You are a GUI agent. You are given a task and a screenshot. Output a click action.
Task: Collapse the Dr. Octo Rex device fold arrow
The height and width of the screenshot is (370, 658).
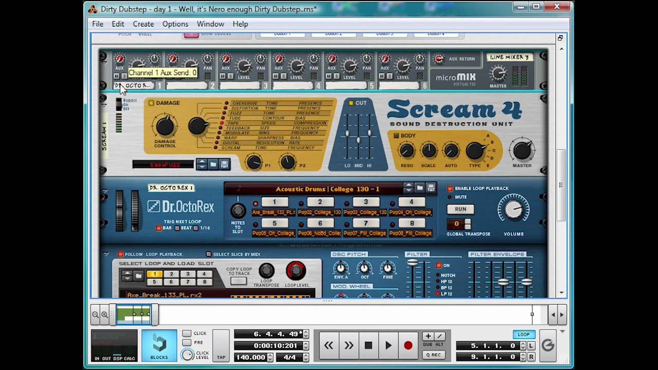pyautogui.click(x=105, y=191)
